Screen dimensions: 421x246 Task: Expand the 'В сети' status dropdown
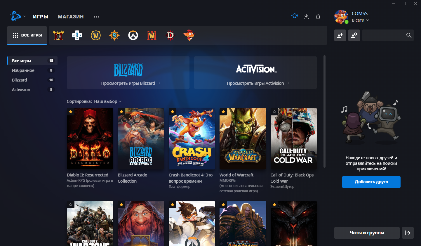click(360, 20)
